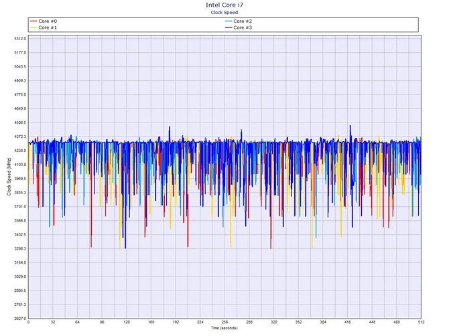Click the 4372.3 y-axis value
Viewport: 449px width, 336px height.
tap(20, 137)
